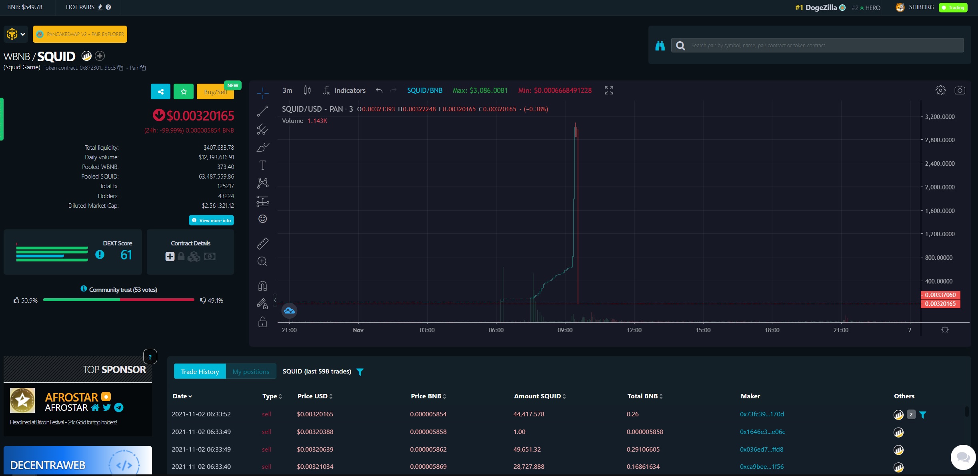Toggle lock all drawing tools
978x476 pixels.
click(x=262, y=322)
